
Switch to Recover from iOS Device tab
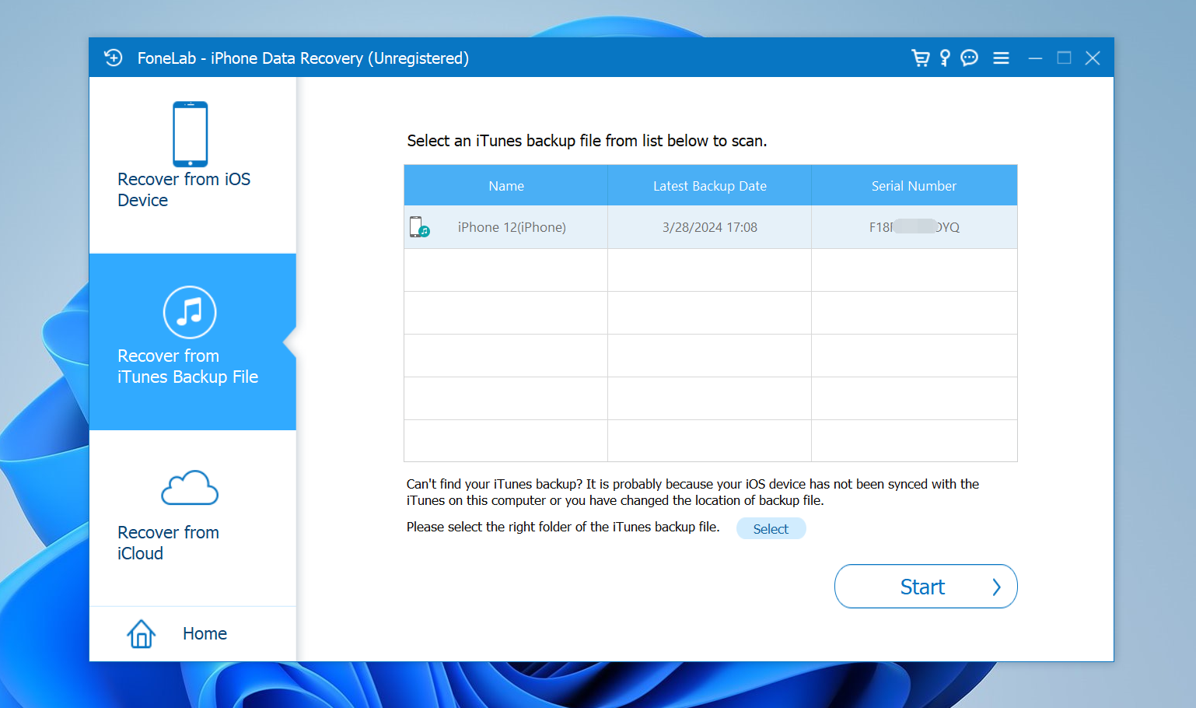click(x=184, y=189)
